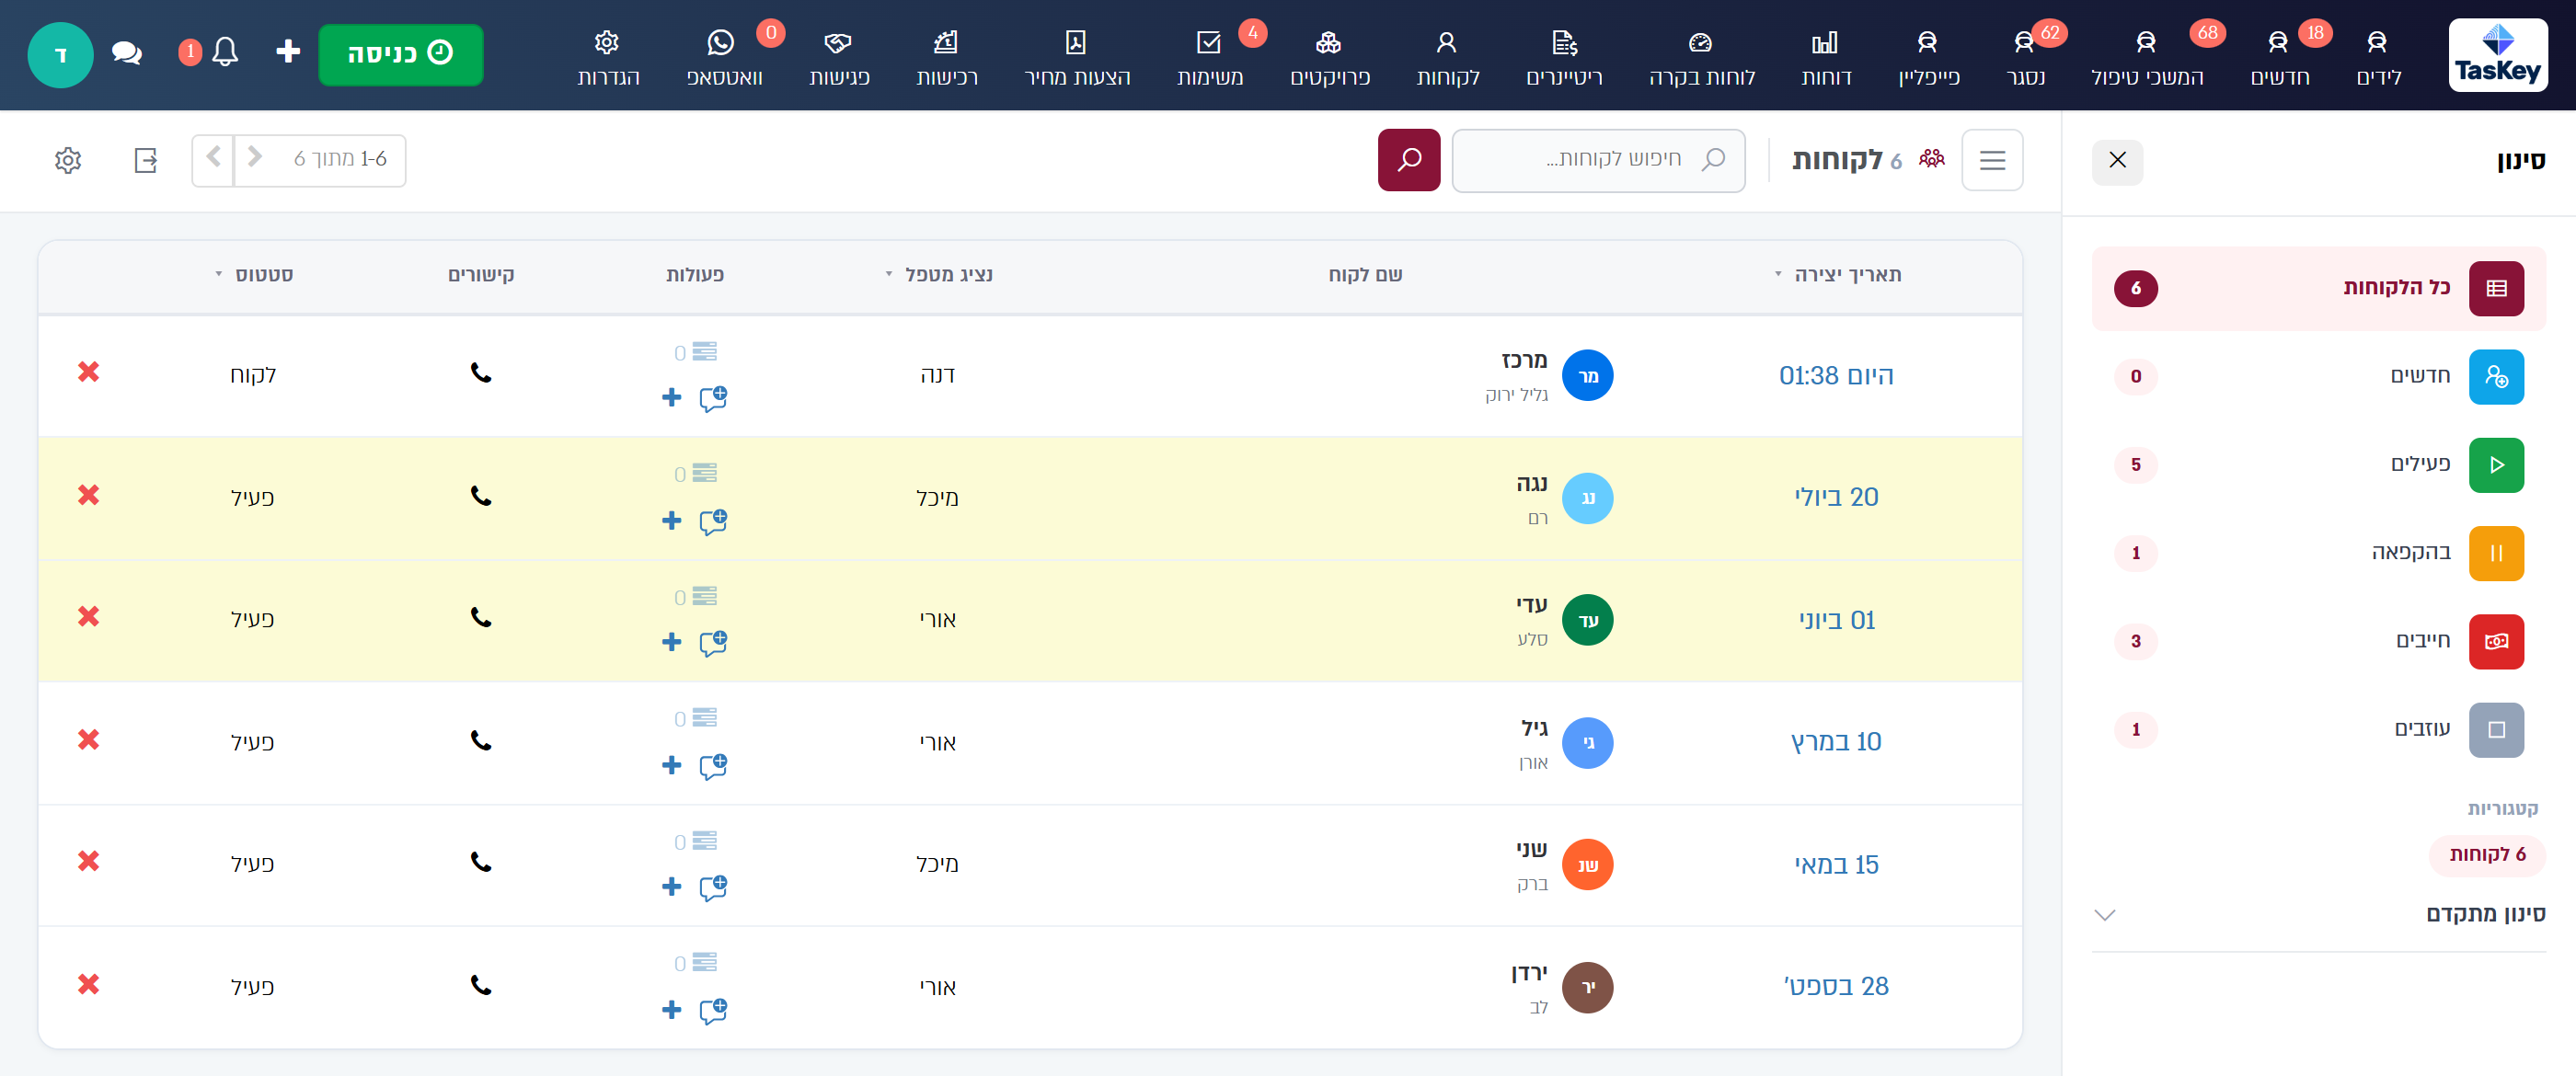2576x1076 pixels.
Task: Click the red search button
Action: point(1408,160)
